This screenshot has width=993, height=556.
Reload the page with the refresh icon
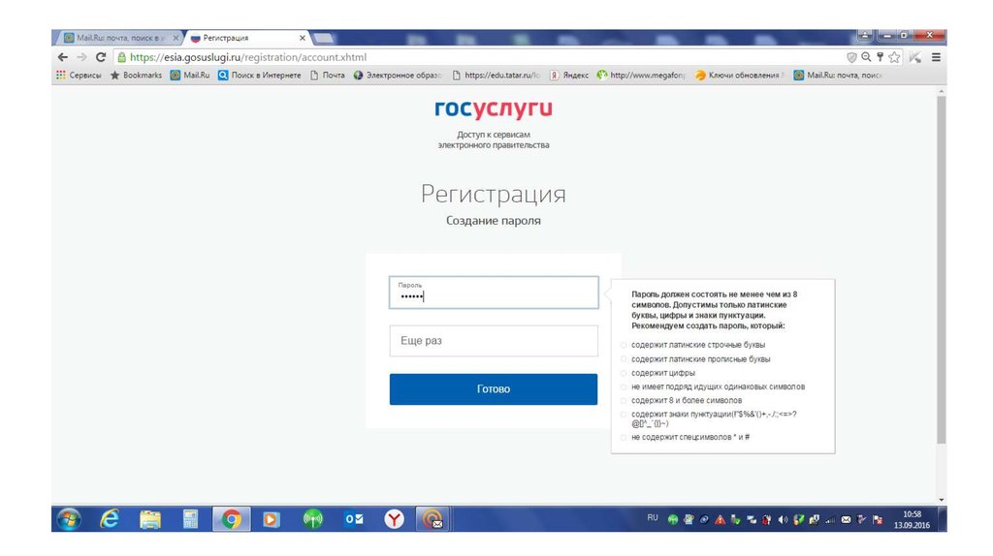coord(101,57)
